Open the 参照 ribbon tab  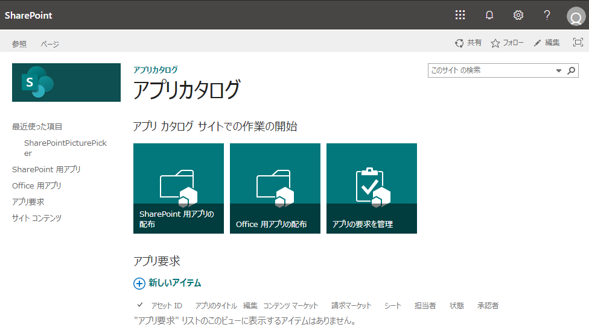coord(19,44)
